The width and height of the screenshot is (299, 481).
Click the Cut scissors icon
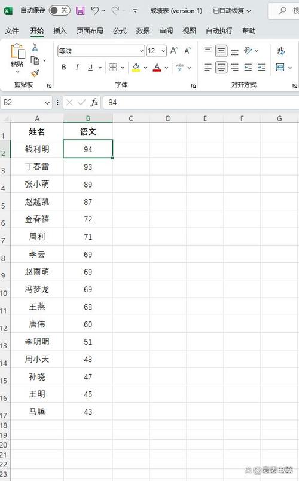(x=35, y=47)
